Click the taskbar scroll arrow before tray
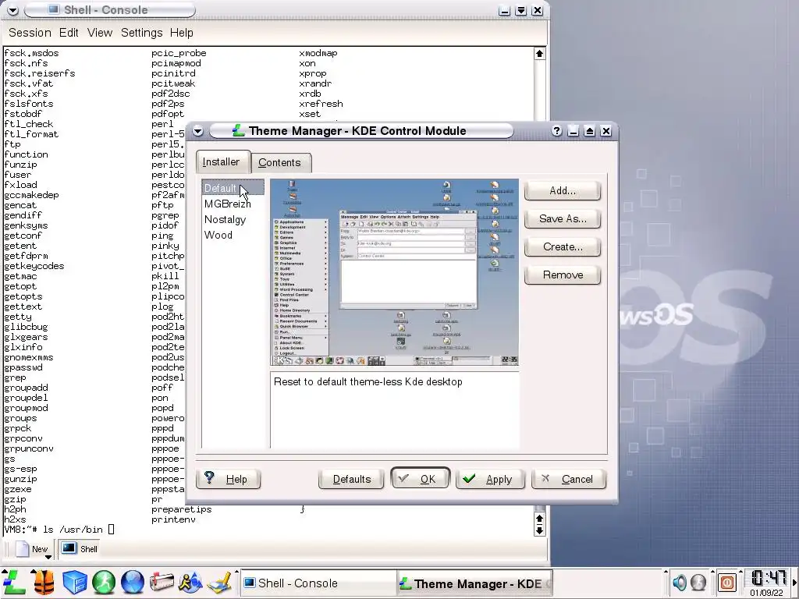This screenshot has width=799, height=599. pyautogui.click(x=666, y=573)
